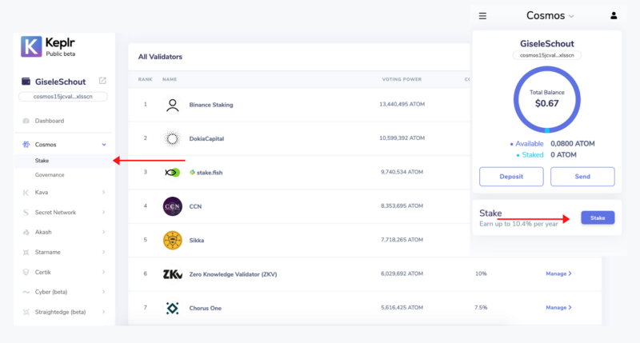Open the hamburger menu in wallet popup
The width and height of the screenshot is (640, 343).
[482, 16]
